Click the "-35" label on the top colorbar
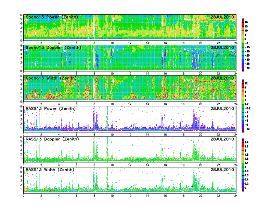This screenshot has width=271, height=210. (247, 64)
